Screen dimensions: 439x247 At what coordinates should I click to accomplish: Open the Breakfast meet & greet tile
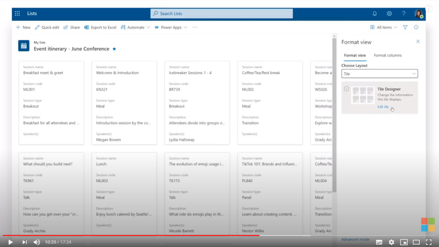pos(51,103)
